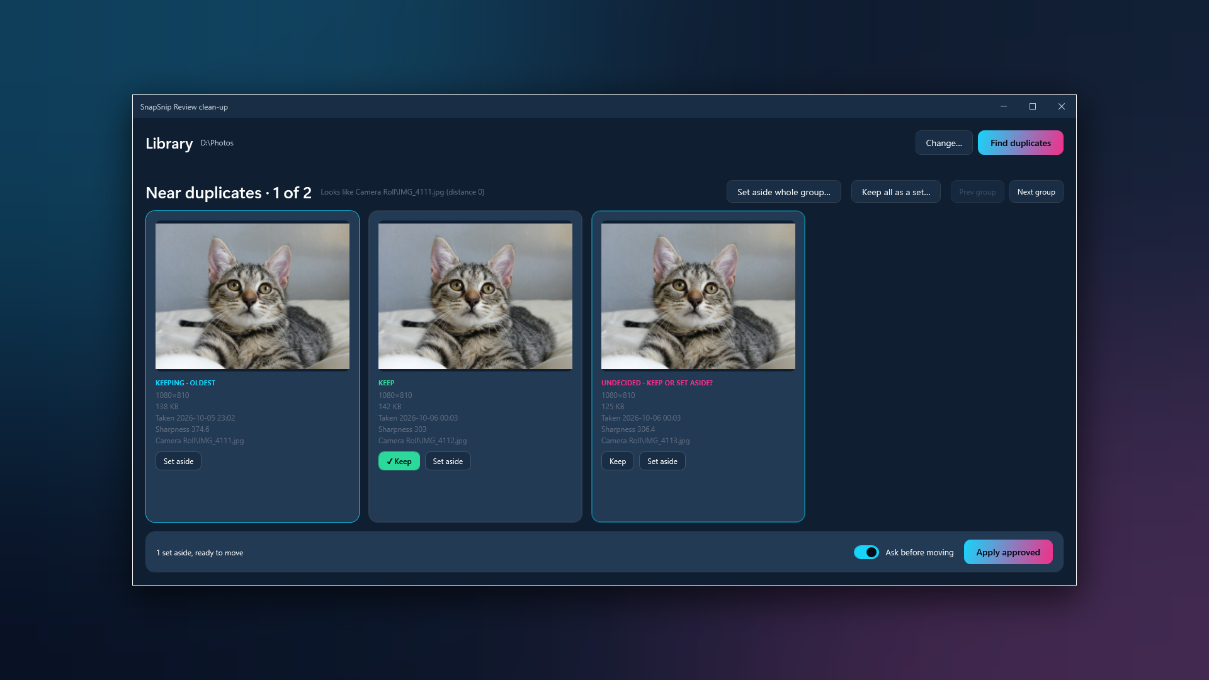The height and width of the screenshot is (680, 1209).
Task: Minimize the SnapSnip window
Action: tap(1004, 106)
